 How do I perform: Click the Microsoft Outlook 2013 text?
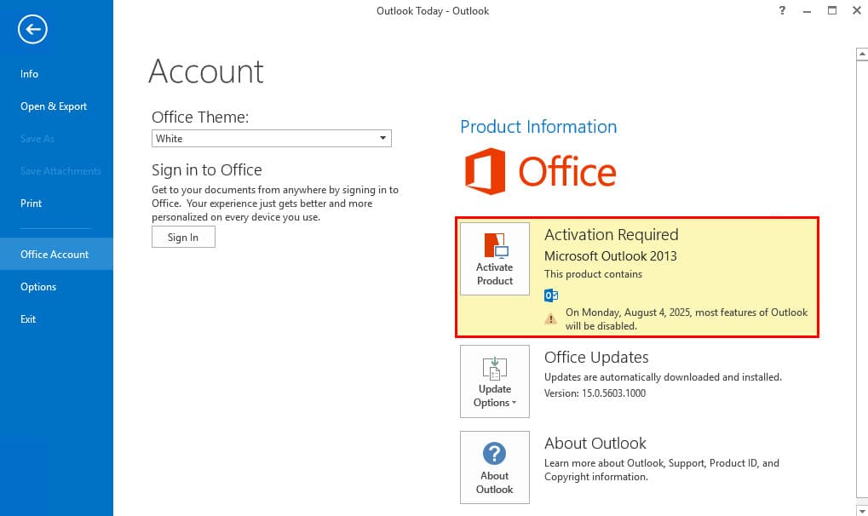(x=610, y=255)
